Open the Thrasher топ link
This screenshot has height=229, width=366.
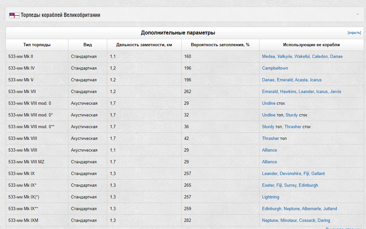coord(271,138)
